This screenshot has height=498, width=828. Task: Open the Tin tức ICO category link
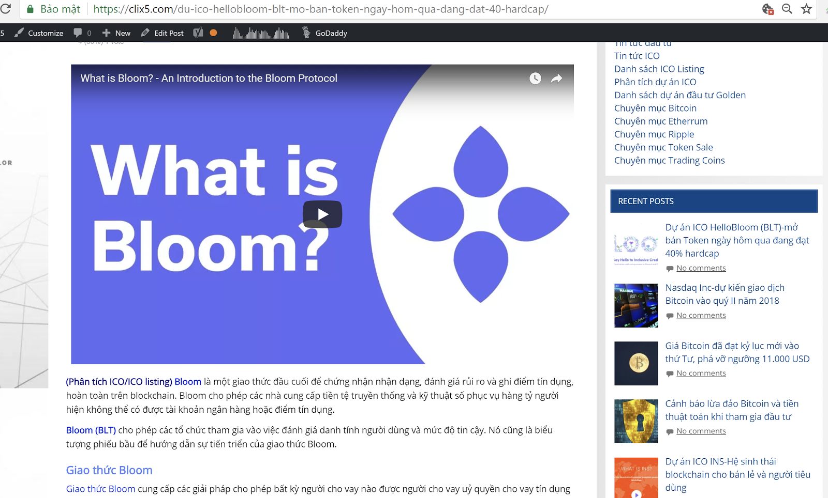tap(637, 56)
